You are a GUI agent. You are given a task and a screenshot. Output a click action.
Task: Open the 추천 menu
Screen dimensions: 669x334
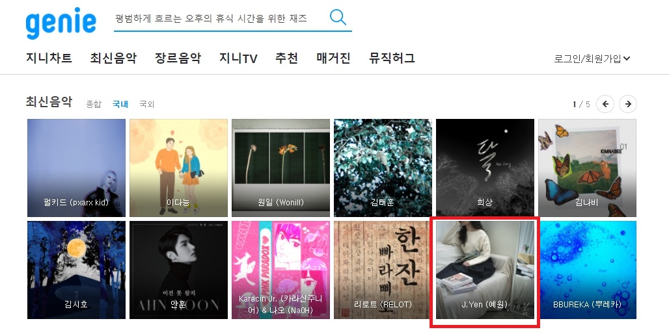click(x=287, y=58)
